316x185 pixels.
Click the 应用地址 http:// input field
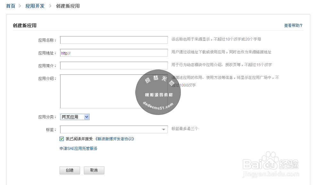(114, 53)
